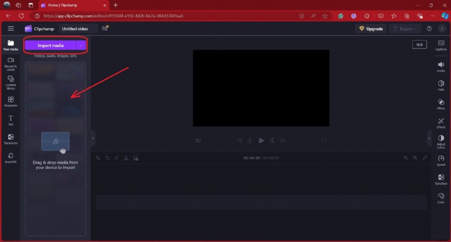Close the Home | Clipchamp tab
Screen dimensions: 451x242
pyautogui.click(x=105, y=5)
